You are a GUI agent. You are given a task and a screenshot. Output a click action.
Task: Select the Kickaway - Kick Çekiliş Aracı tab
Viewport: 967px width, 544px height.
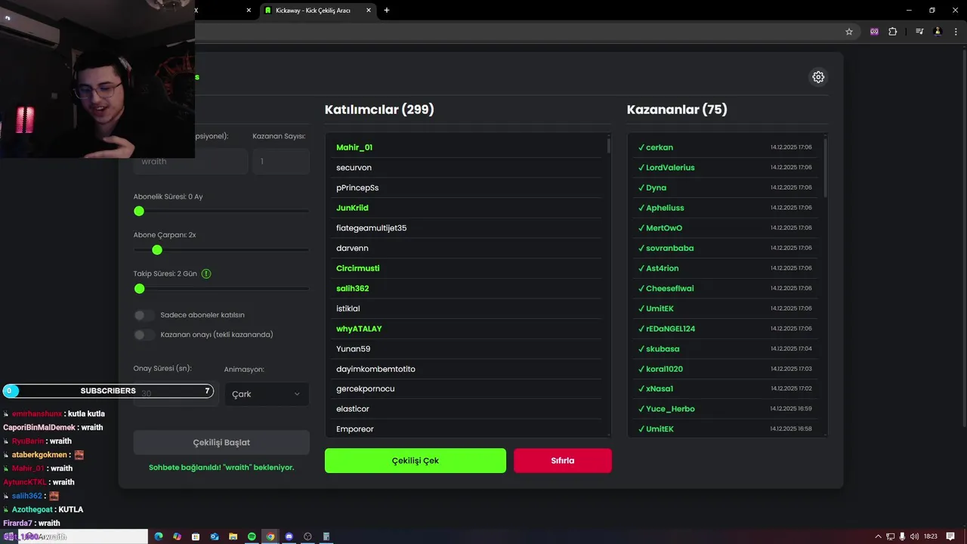[317, 11]
